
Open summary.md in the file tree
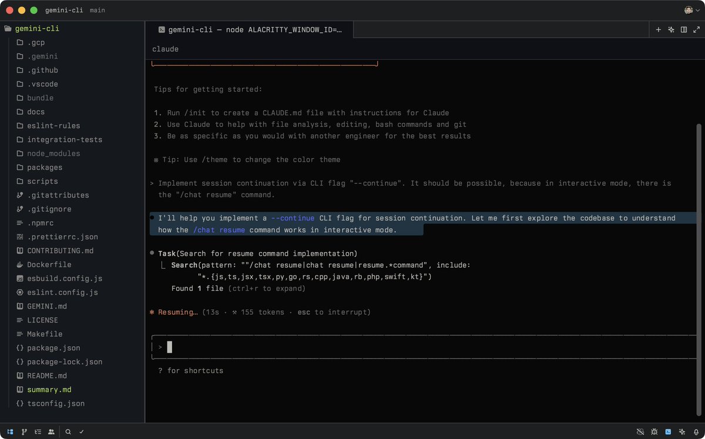49,390
